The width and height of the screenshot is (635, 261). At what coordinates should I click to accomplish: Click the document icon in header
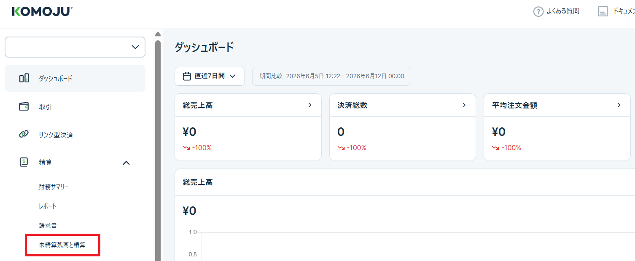pyautogui.click(x=603, y=11)
